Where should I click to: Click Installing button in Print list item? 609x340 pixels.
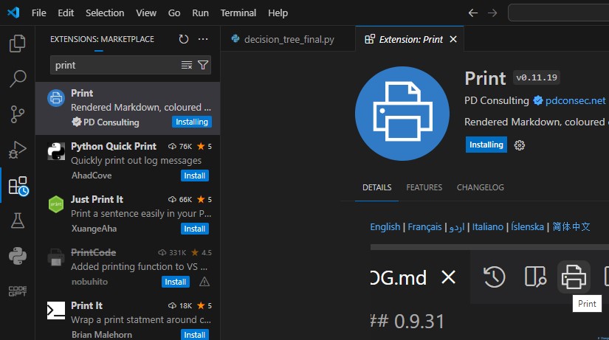[x=192, y=122]
